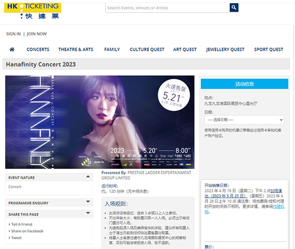Open the Sport Quest menu

click(268, 49)
